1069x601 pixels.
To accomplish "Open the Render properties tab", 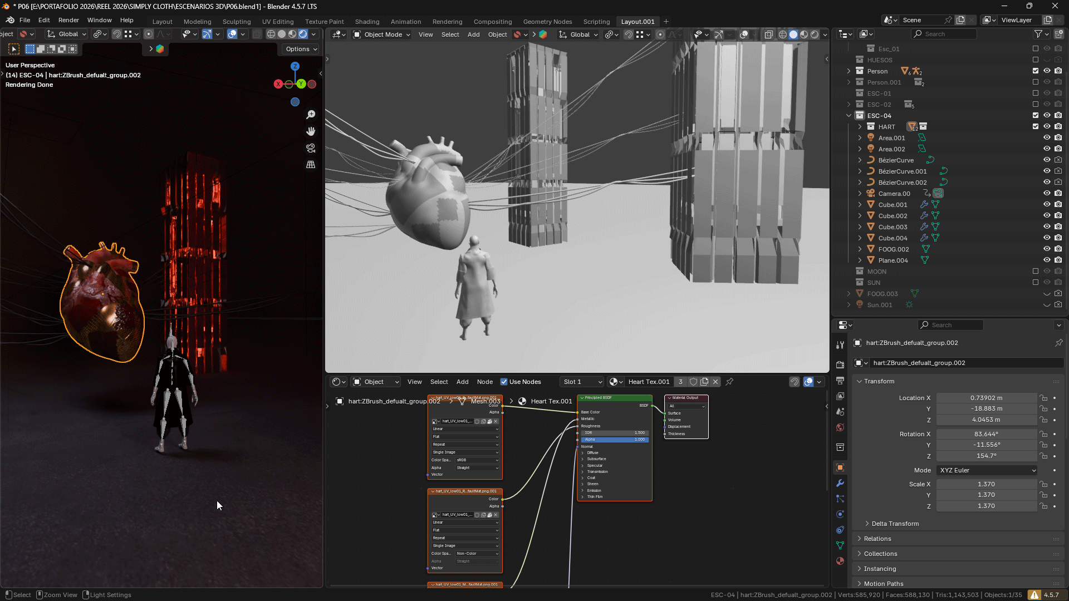I will [840, 365].
